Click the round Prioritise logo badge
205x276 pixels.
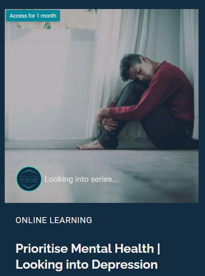(x=29, y=179)
